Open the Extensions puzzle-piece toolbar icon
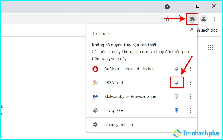223x140 pixels. 192,19
